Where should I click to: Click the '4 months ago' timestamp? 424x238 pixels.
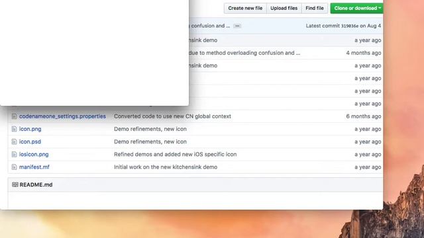click(x=364, y=53)
